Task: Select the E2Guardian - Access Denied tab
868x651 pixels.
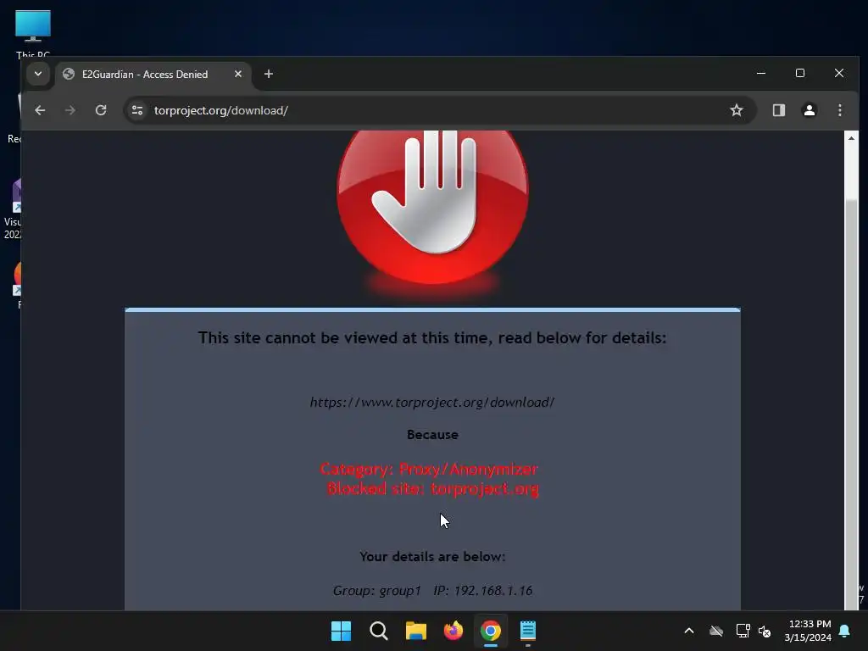Action: click(153, 75)
